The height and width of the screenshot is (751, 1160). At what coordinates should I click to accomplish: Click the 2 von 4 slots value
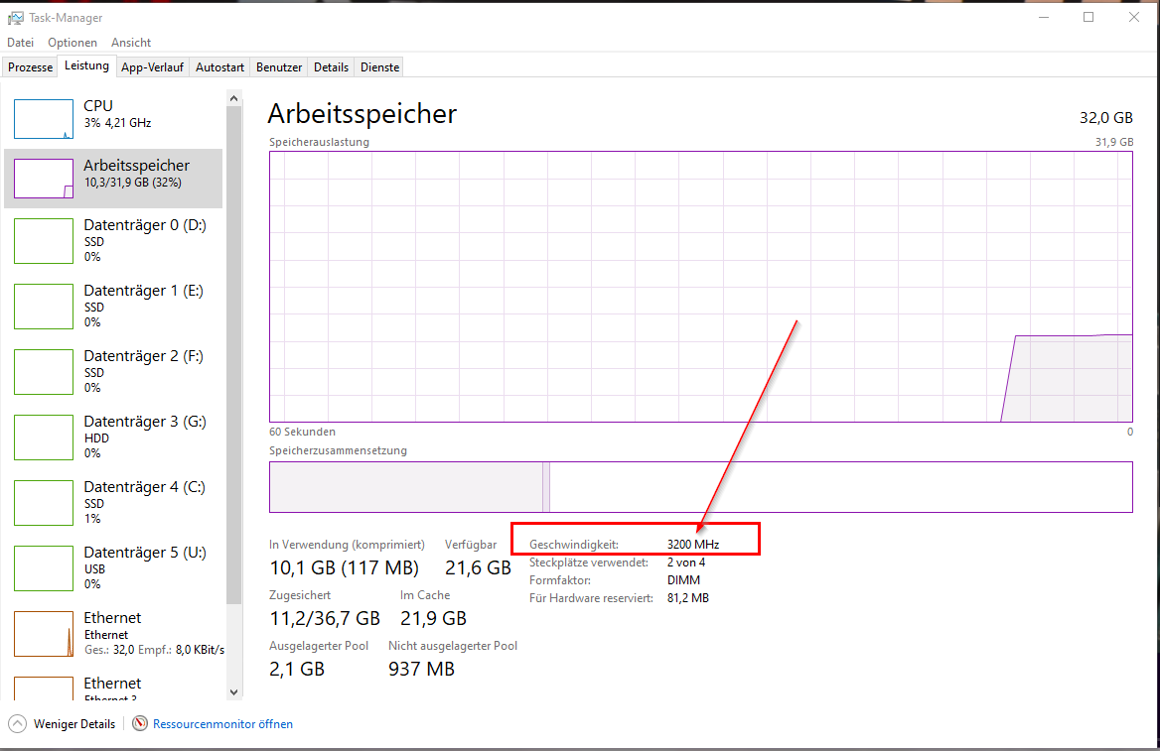686,563
